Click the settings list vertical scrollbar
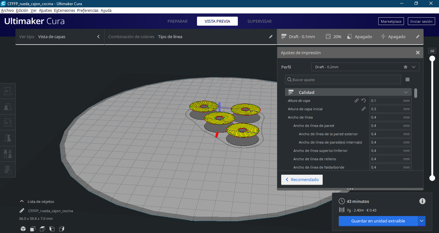This screenshot has height=233, width=439. (x=416, y=93)
